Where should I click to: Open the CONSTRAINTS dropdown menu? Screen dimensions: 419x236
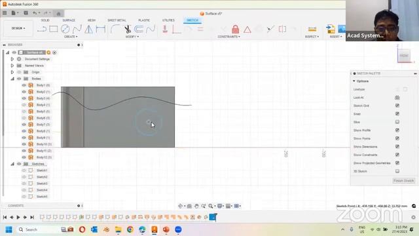click(228, 37)
